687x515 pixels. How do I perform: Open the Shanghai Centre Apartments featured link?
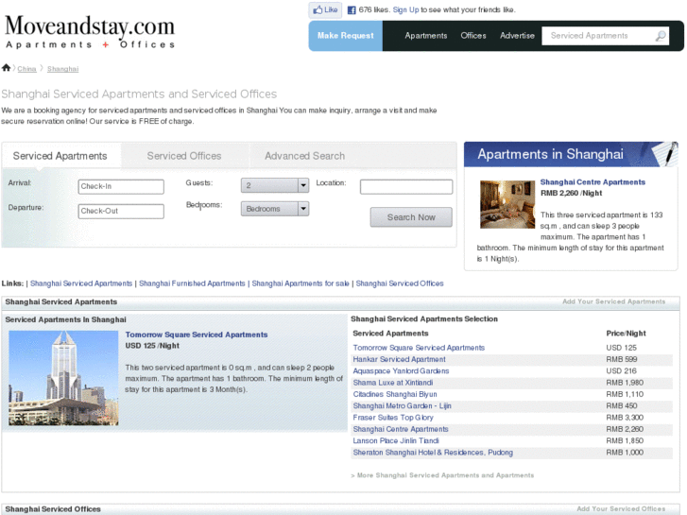(x=593, y=181)
